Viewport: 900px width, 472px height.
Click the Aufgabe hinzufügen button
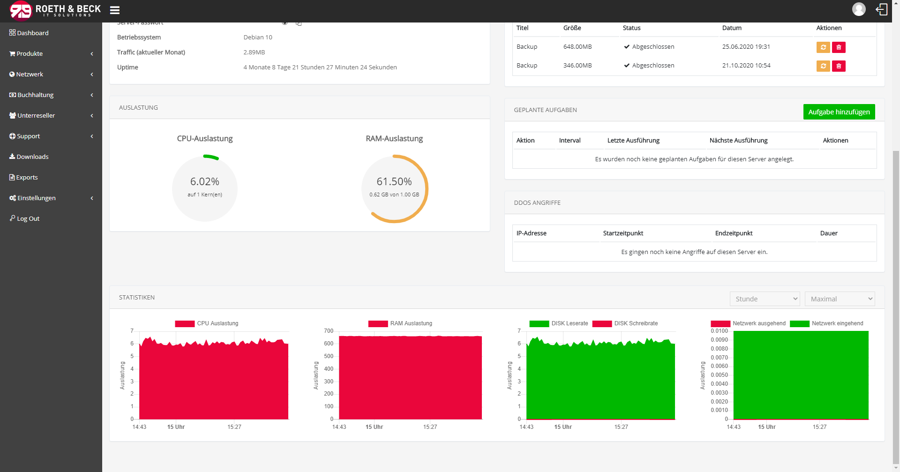point(839,112)
